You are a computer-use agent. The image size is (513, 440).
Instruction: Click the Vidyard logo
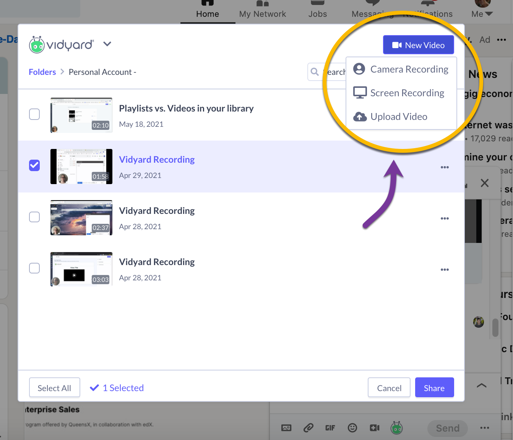click(61, 45)
